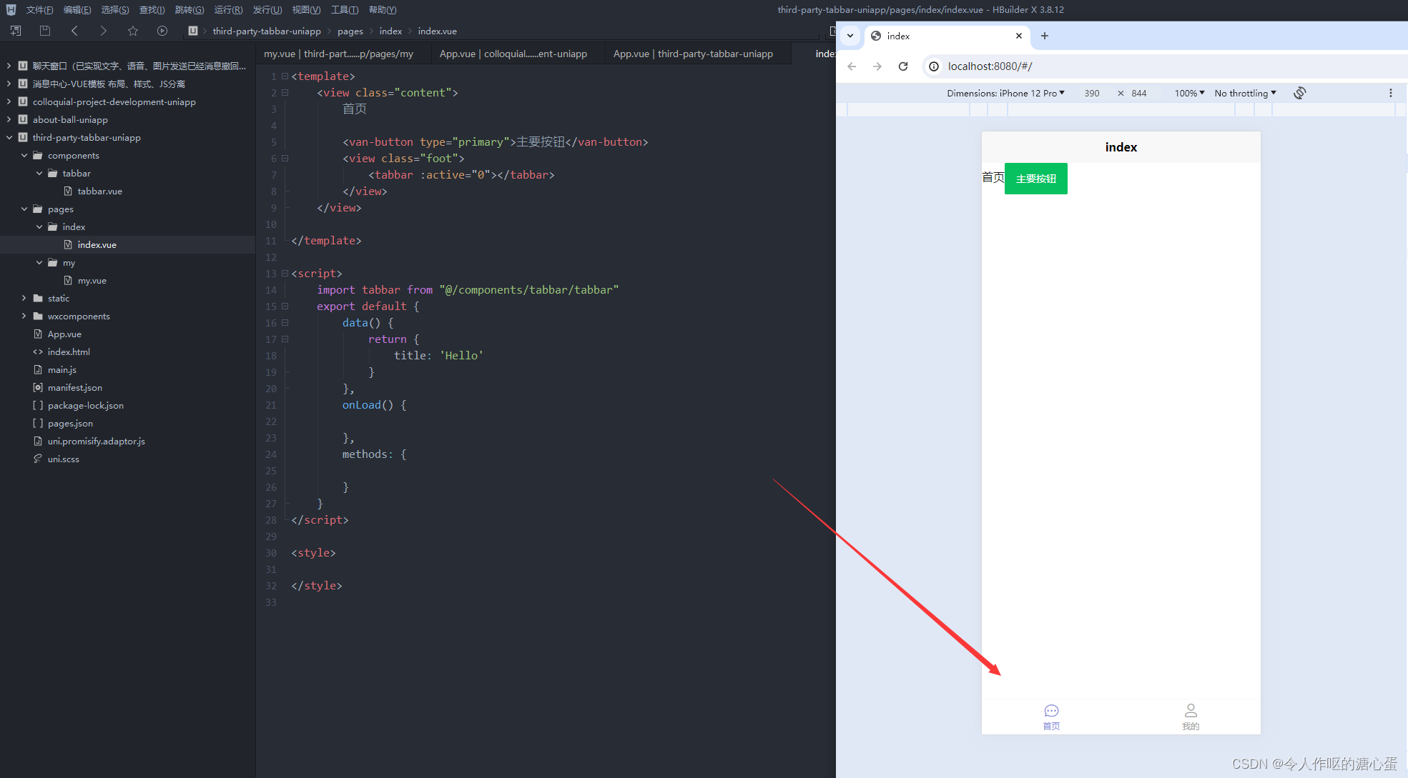
Task: Click the green 主要按钮 button
Action: (1035, 179)
